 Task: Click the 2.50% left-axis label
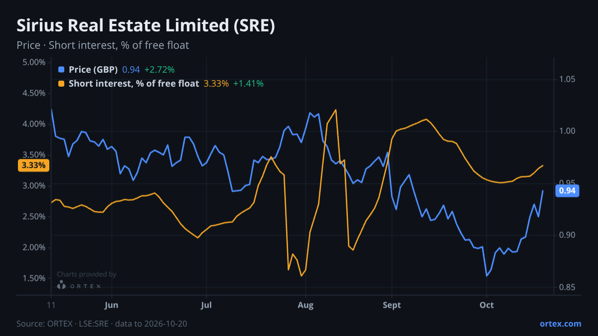(34, 217)
